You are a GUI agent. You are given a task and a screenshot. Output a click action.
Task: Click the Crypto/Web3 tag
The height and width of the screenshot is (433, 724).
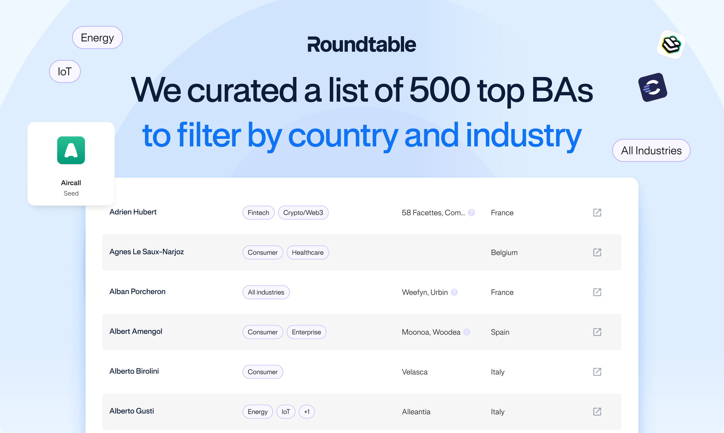303,213
